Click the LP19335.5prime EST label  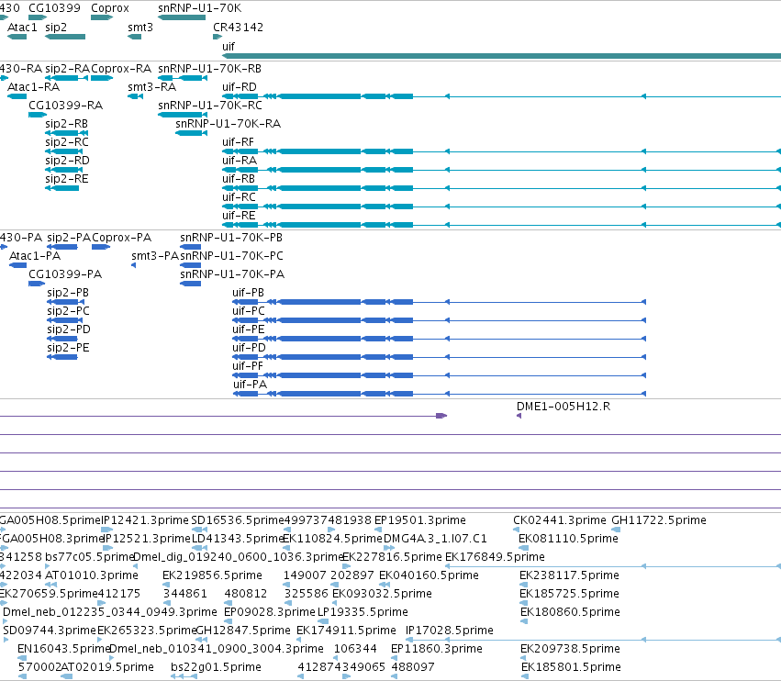click(363, 612)
